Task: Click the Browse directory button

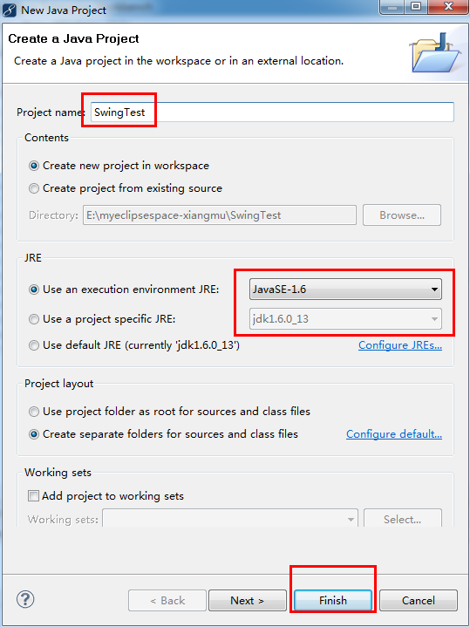Action: pos(402,215)
